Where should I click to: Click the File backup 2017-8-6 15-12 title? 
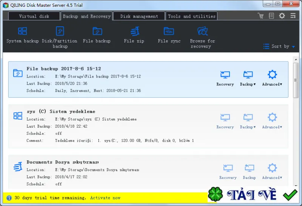pyautogui.click(x=64, y=69)
